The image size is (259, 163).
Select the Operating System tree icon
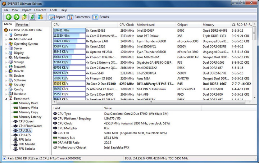click(x=11, y=44)
